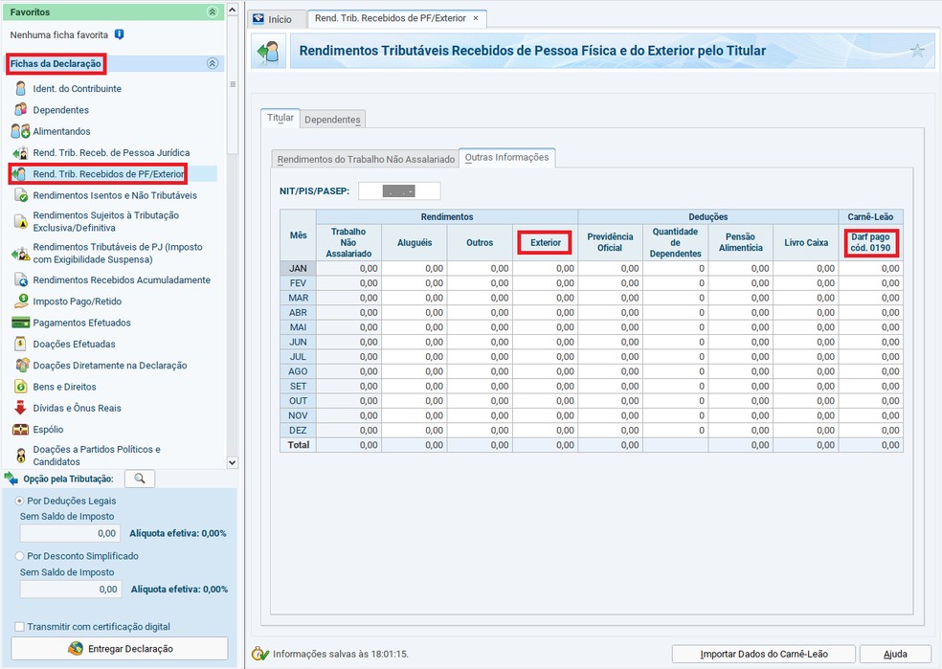Select Por Desconto Simplificado option
Image resolution: width=942 pixels, height=669 pixels.
point(19,556)
